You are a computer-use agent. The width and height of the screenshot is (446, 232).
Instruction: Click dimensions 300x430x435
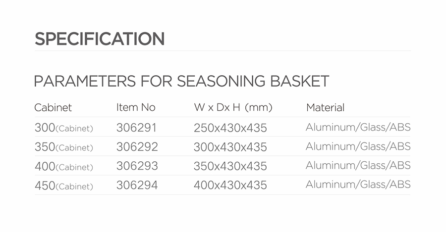click(x=230, y=147)
